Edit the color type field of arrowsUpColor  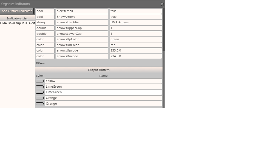point(45,39)
